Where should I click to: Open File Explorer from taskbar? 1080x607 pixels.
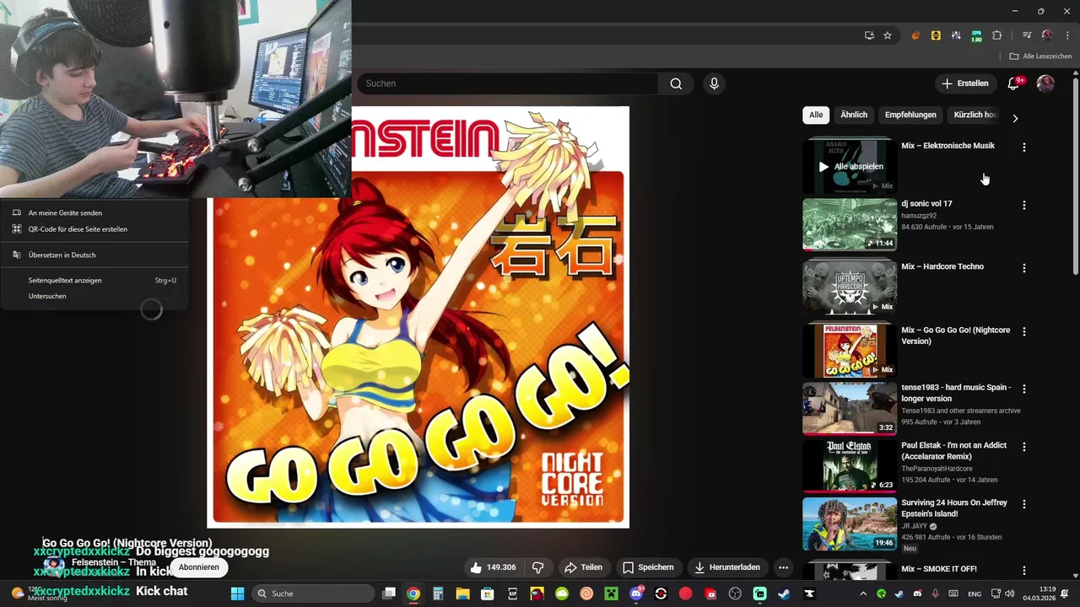click(x=462, y=594)
